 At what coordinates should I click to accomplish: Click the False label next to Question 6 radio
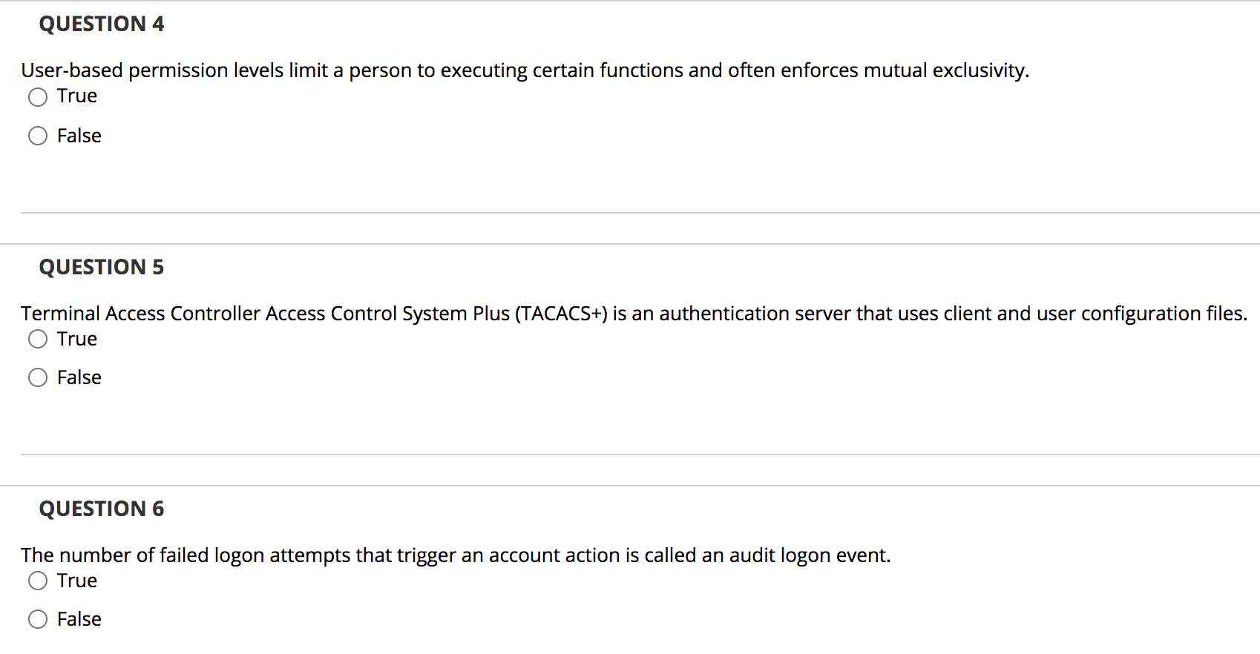point(79,619)
